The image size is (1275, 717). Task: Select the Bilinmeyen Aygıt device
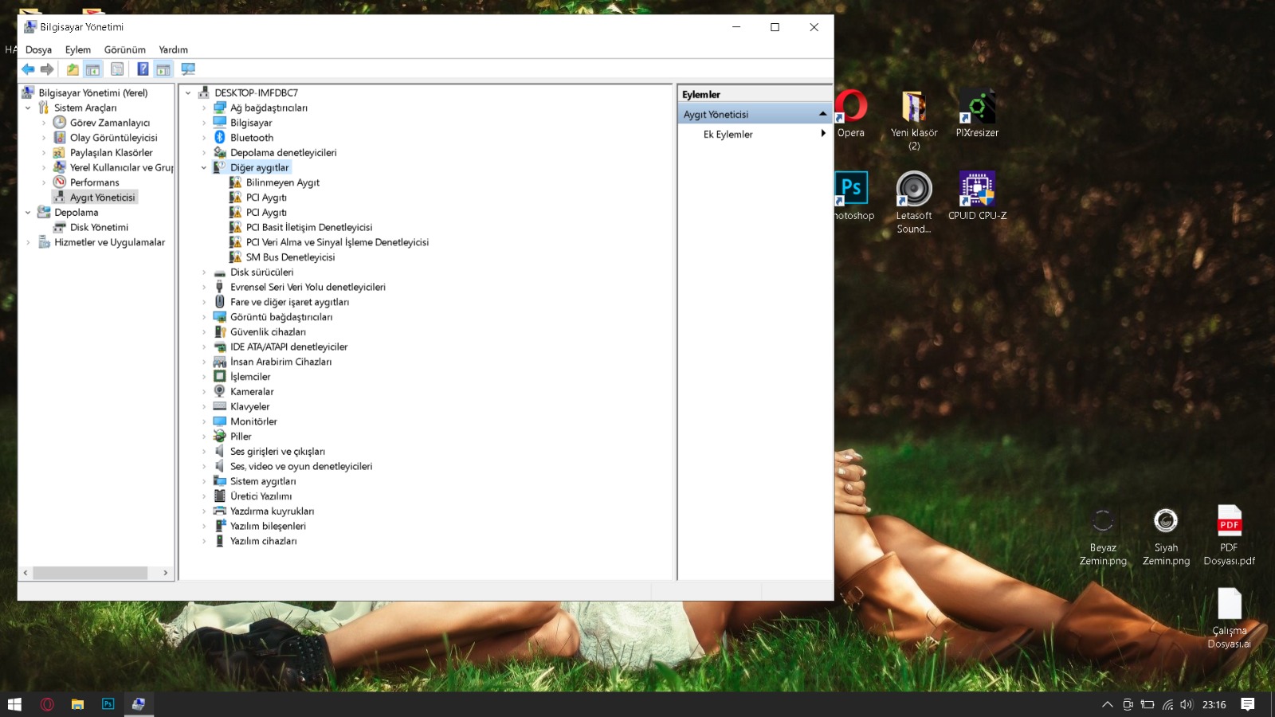[x=283, y=182]
